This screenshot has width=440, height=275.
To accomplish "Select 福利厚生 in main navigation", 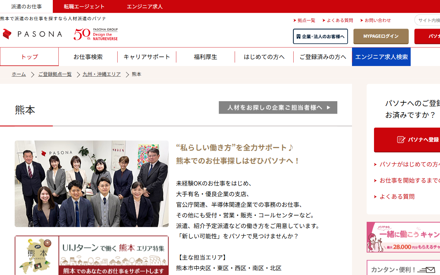I will (205, 57).
